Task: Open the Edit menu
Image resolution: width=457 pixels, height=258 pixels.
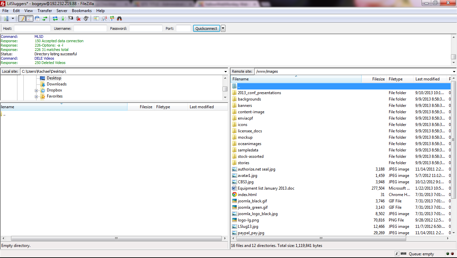Action: tap(16, 11)
